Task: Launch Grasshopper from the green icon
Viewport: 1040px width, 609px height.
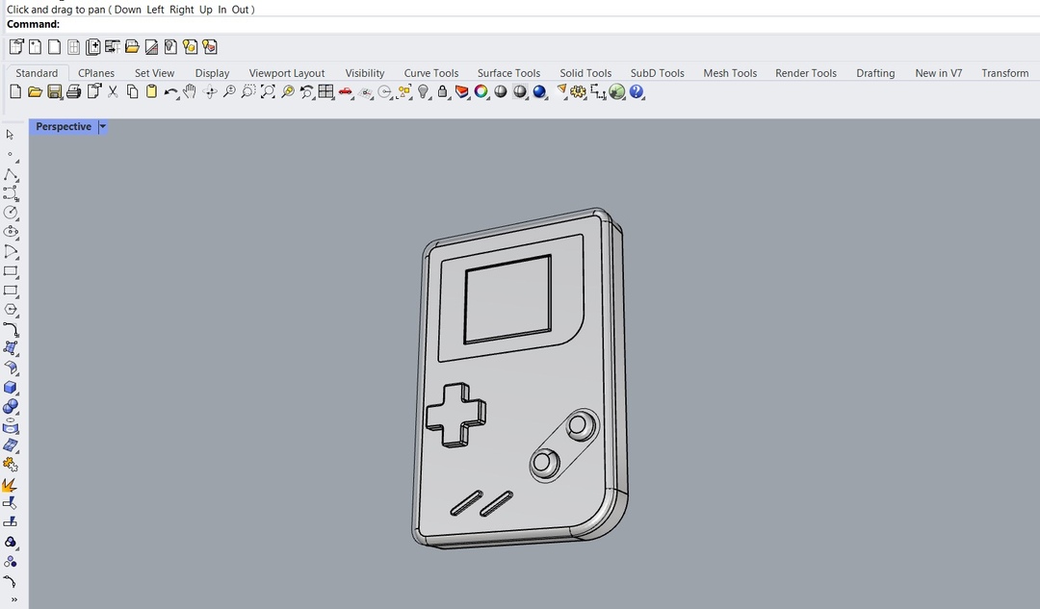Action: point(617,92)
